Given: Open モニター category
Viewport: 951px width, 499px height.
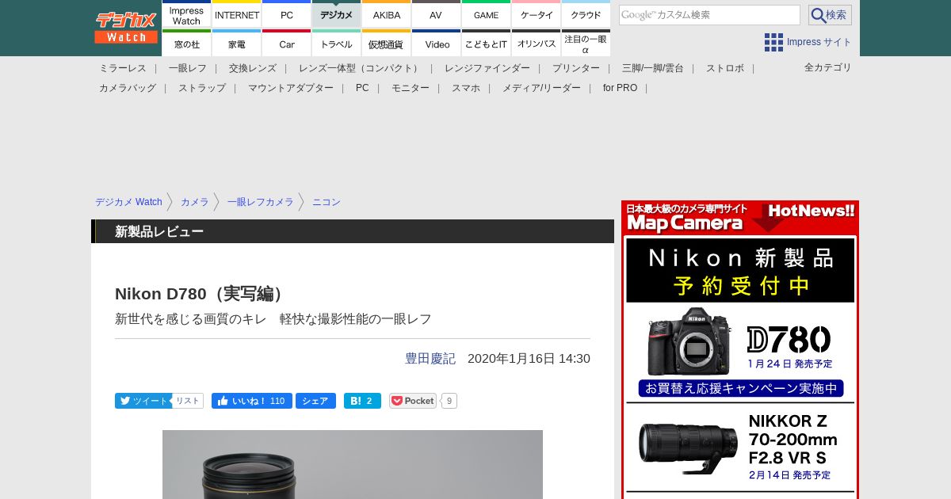Looking at the screenshot, I should (x=411, y=88).
